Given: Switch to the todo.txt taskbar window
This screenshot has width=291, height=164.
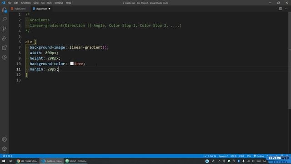Looking at the screenshot, I should [x=76, y=161].
